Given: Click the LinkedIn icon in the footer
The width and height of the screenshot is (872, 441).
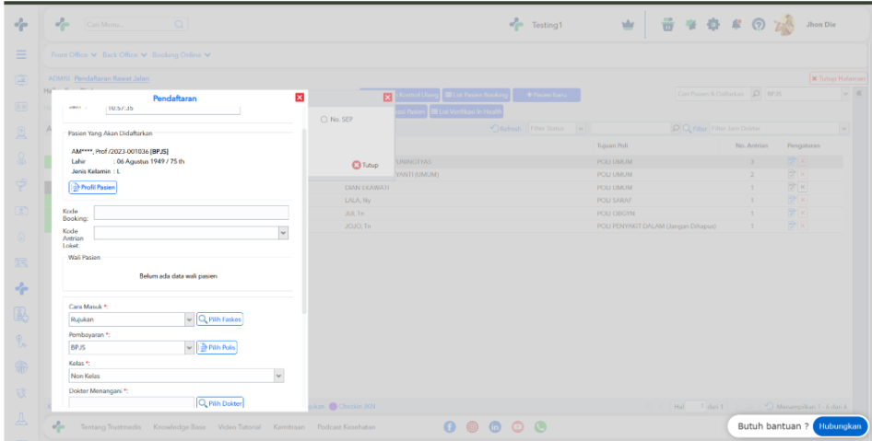Looking at the screenshot, I should pos(495,426).
